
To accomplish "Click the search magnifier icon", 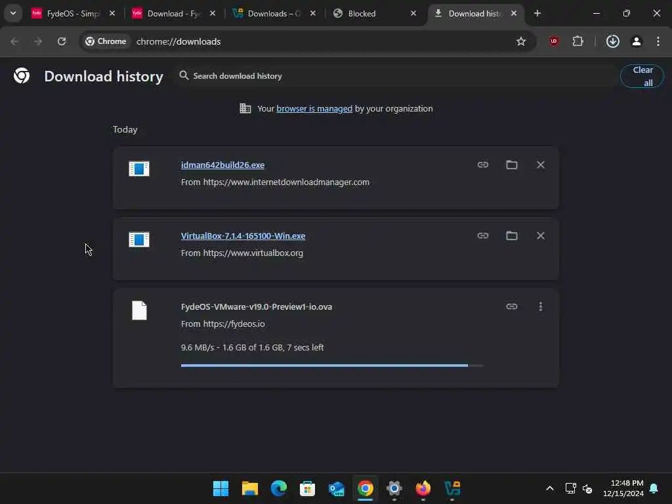I will [184, 75].
